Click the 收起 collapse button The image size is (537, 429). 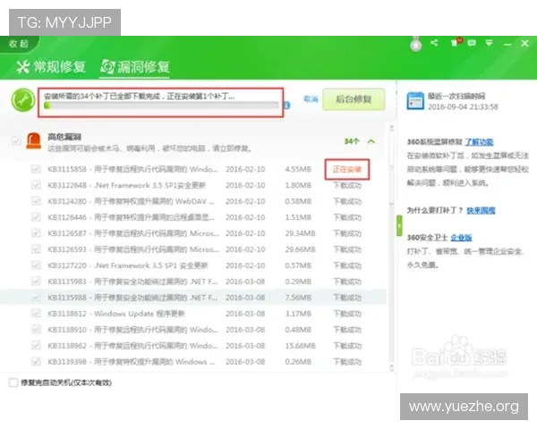point(19,44)
